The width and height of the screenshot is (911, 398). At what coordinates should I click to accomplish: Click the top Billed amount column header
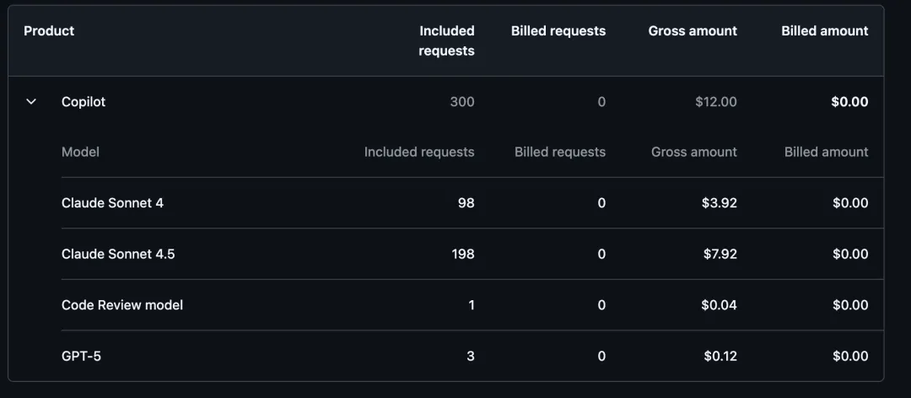point(824,31)
